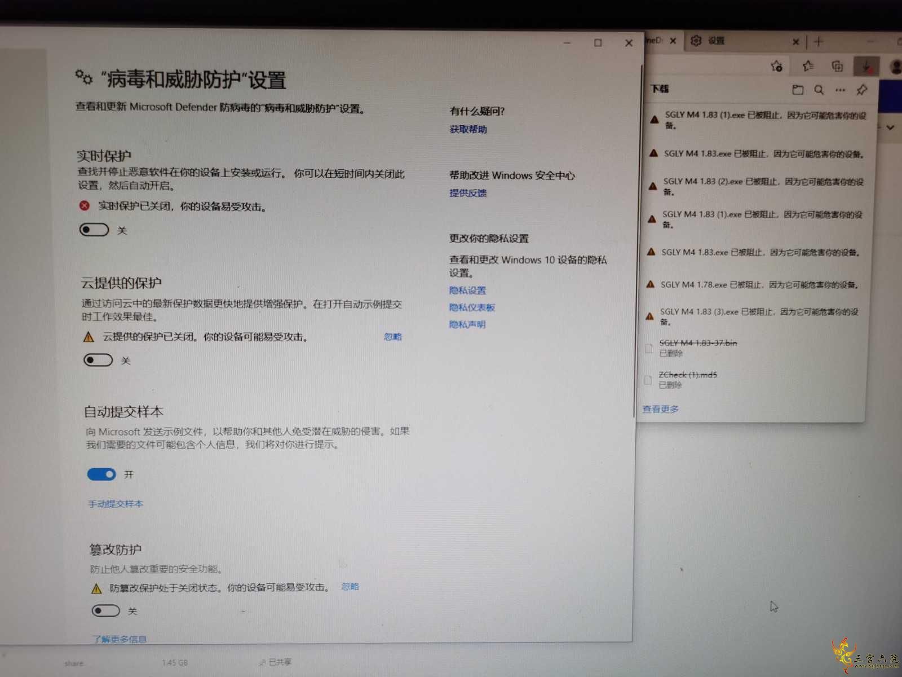Open the browser favorites list icon
The height and width of the screenshot is (677, 902).
pos(808,66)
